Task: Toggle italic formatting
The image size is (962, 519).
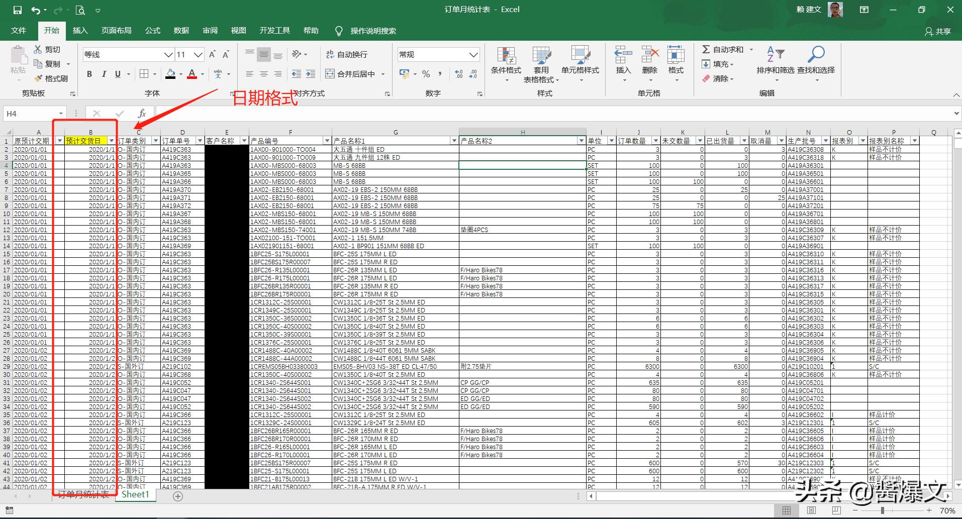Action: point(104,74)
